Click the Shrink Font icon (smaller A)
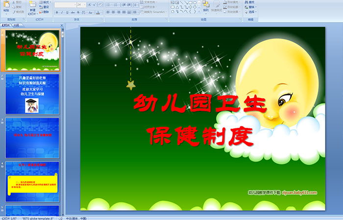 94,4
